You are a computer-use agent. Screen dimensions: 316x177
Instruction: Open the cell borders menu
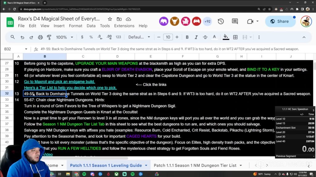click(x=235, y=37)
